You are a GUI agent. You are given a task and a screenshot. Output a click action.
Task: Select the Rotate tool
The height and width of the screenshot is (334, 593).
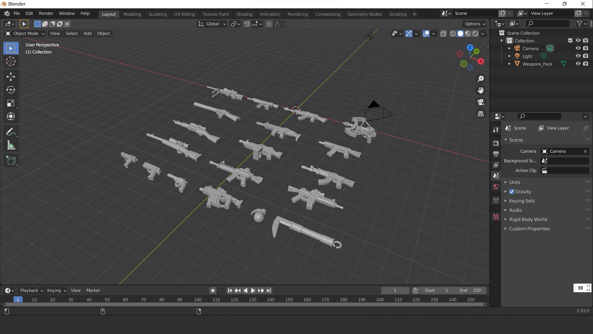pos(11,90)
